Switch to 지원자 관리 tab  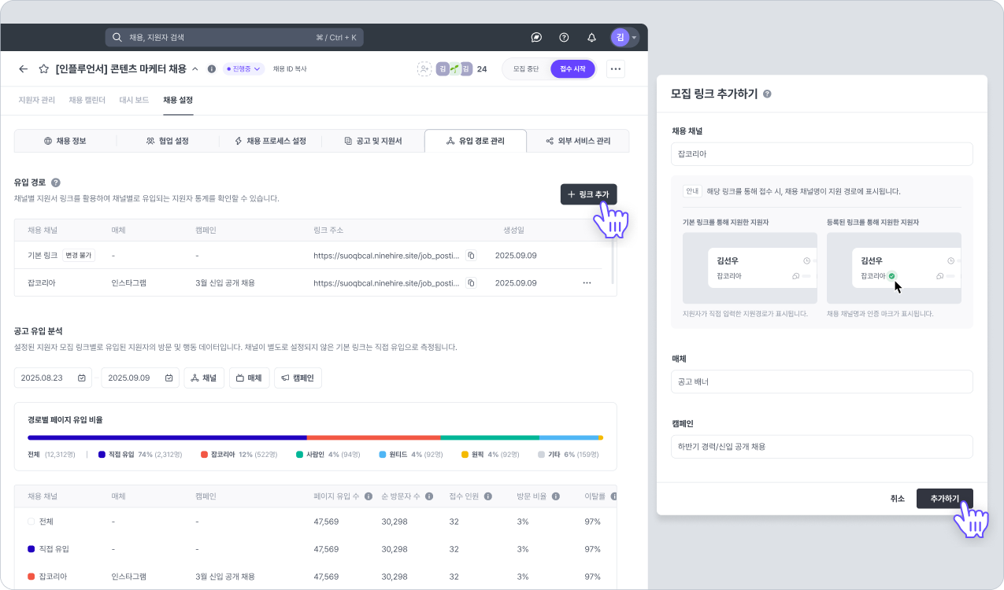(x=36, y=100)
